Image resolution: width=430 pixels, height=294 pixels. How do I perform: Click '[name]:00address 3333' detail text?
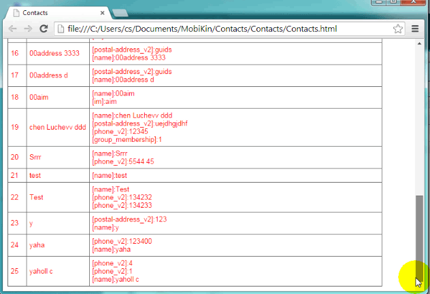(129, 58)
